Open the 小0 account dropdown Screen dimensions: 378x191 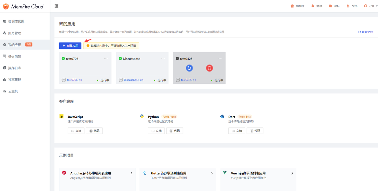point(370,6)
